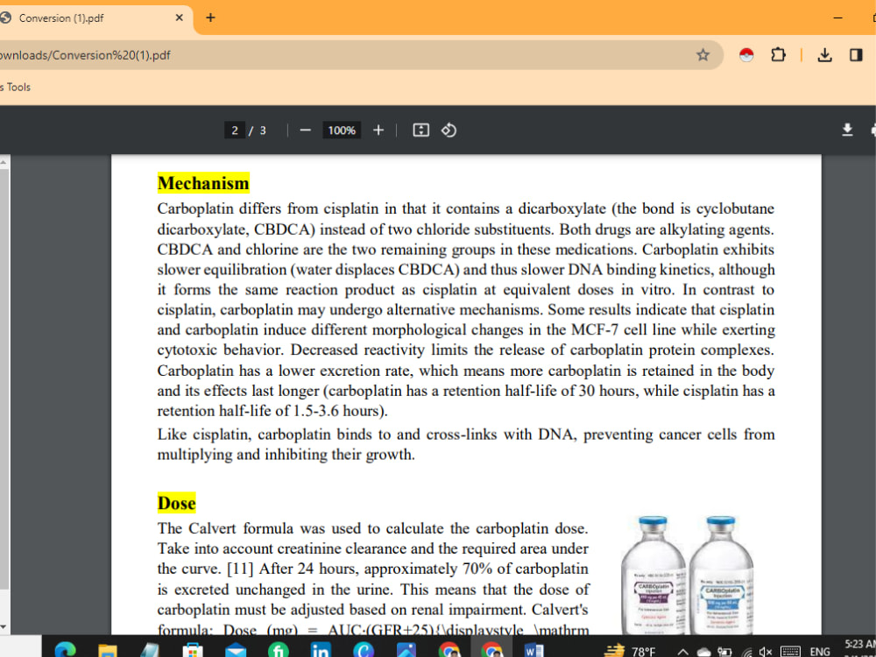The height and width of the screenshot is (657, 876).
Task: Open the browser Downloads icon
Action: [824, 54]
